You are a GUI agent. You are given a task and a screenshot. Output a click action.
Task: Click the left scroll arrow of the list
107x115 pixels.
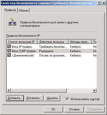pyautogui.click(x=8, y=91)
